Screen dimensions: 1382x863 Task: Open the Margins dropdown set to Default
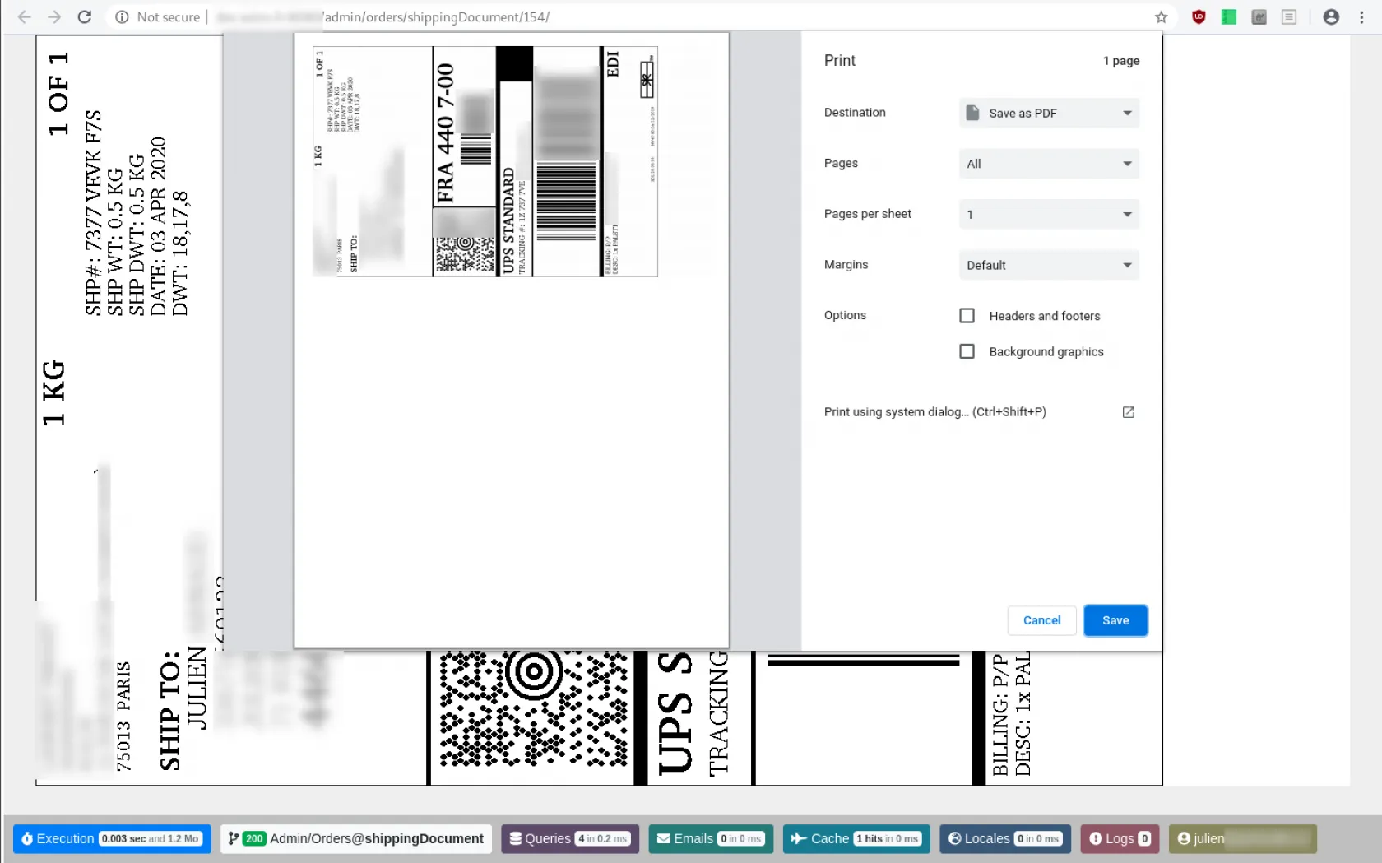click(x=1049, y=265)
